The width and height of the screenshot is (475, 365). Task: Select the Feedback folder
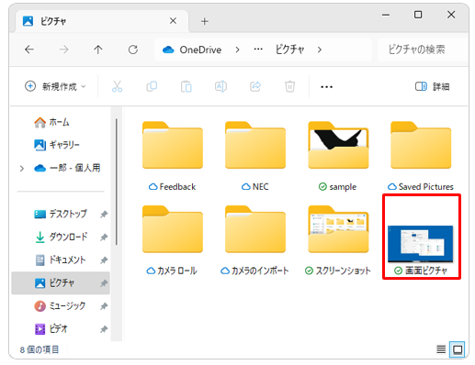[x=173, y=157]
